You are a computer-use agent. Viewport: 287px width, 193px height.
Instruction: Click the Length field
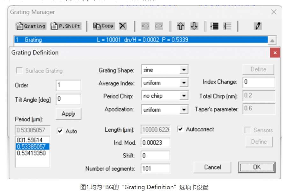[x=156, y=130]
